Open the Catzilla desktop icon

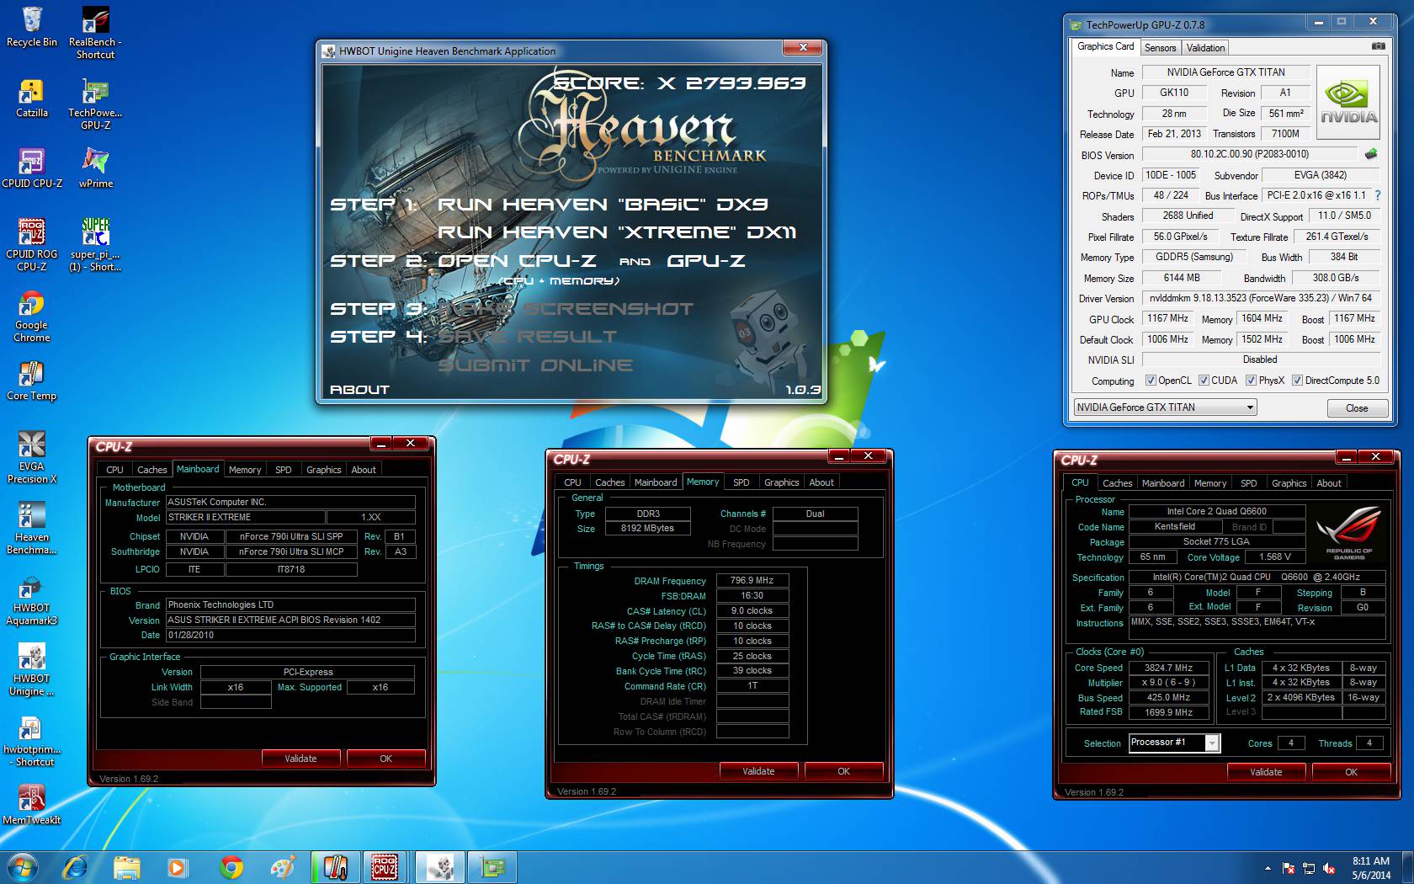32,99
